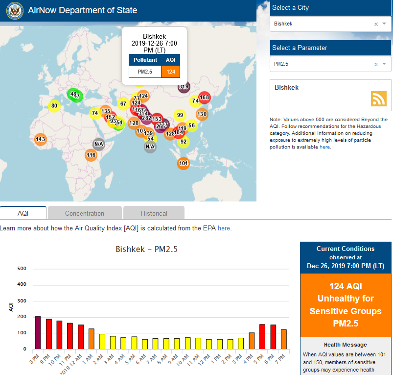
Task: Switch to the Concentration tab
Action: [85, 213]
